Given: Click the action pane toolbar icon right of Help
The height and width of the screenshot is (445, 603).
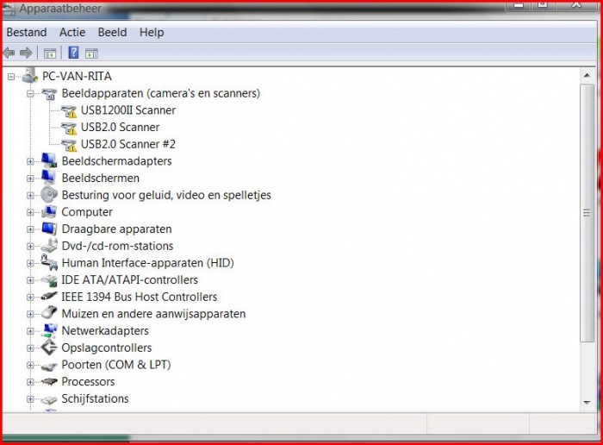Looking at the screenshot, I should point(91,53).
